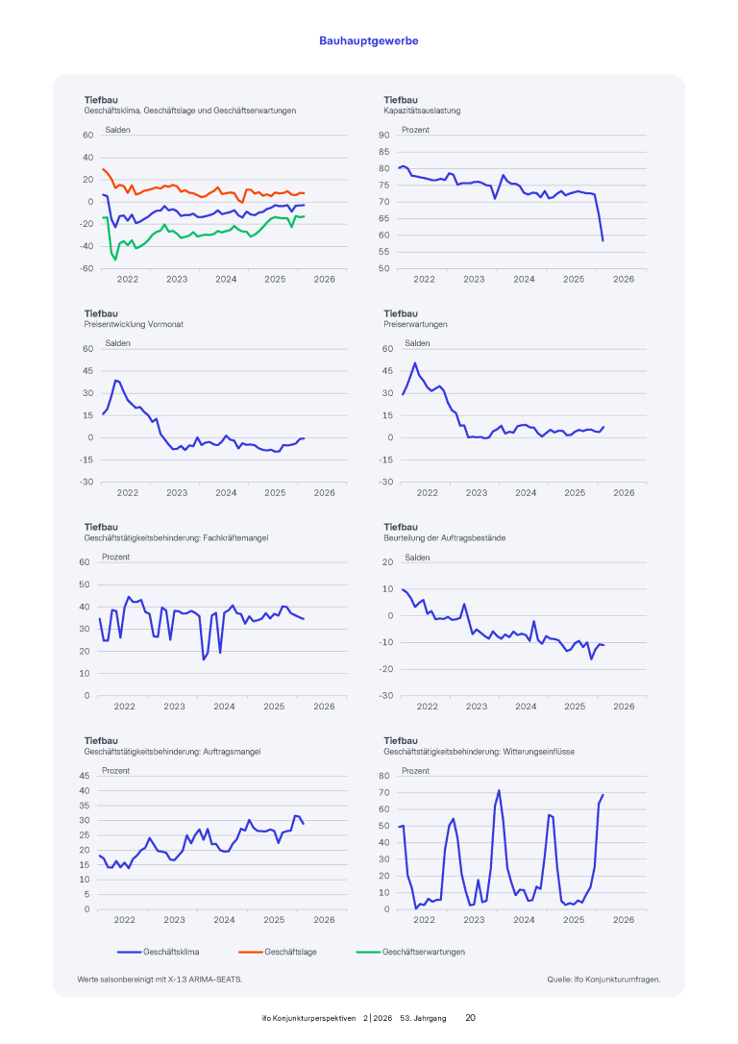
Task: Click the Beurteilung der Auftragsbestände subtitle
Action: 444,537
